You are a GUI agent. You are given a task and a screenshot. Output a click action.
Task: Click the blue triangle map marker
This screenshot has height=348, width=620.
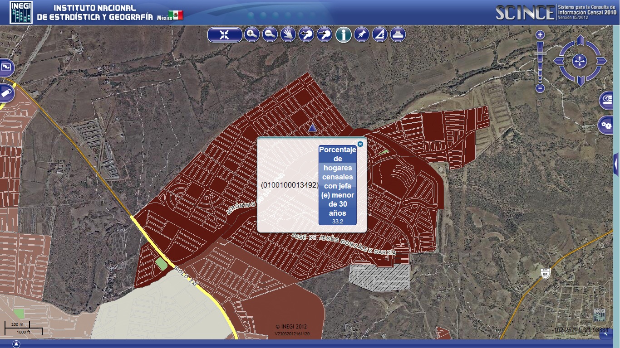tap(312, 128)
